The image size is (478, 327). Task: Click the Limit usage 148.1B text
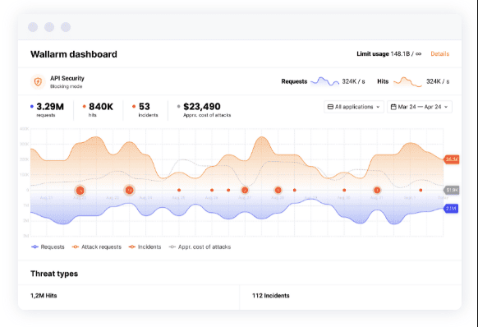pyautogui.click(x=389, y=53)
